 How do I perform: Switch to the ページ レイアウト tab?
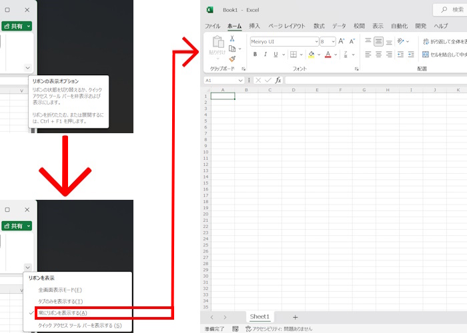point(287,26)
